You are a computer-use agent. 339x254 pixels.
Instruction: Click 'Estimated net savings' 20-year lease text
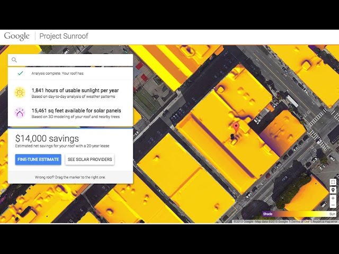click(63, 146)
